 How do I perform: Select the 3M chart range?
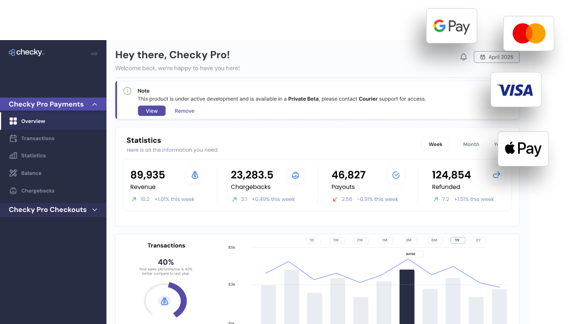click(x=409, y=241)
